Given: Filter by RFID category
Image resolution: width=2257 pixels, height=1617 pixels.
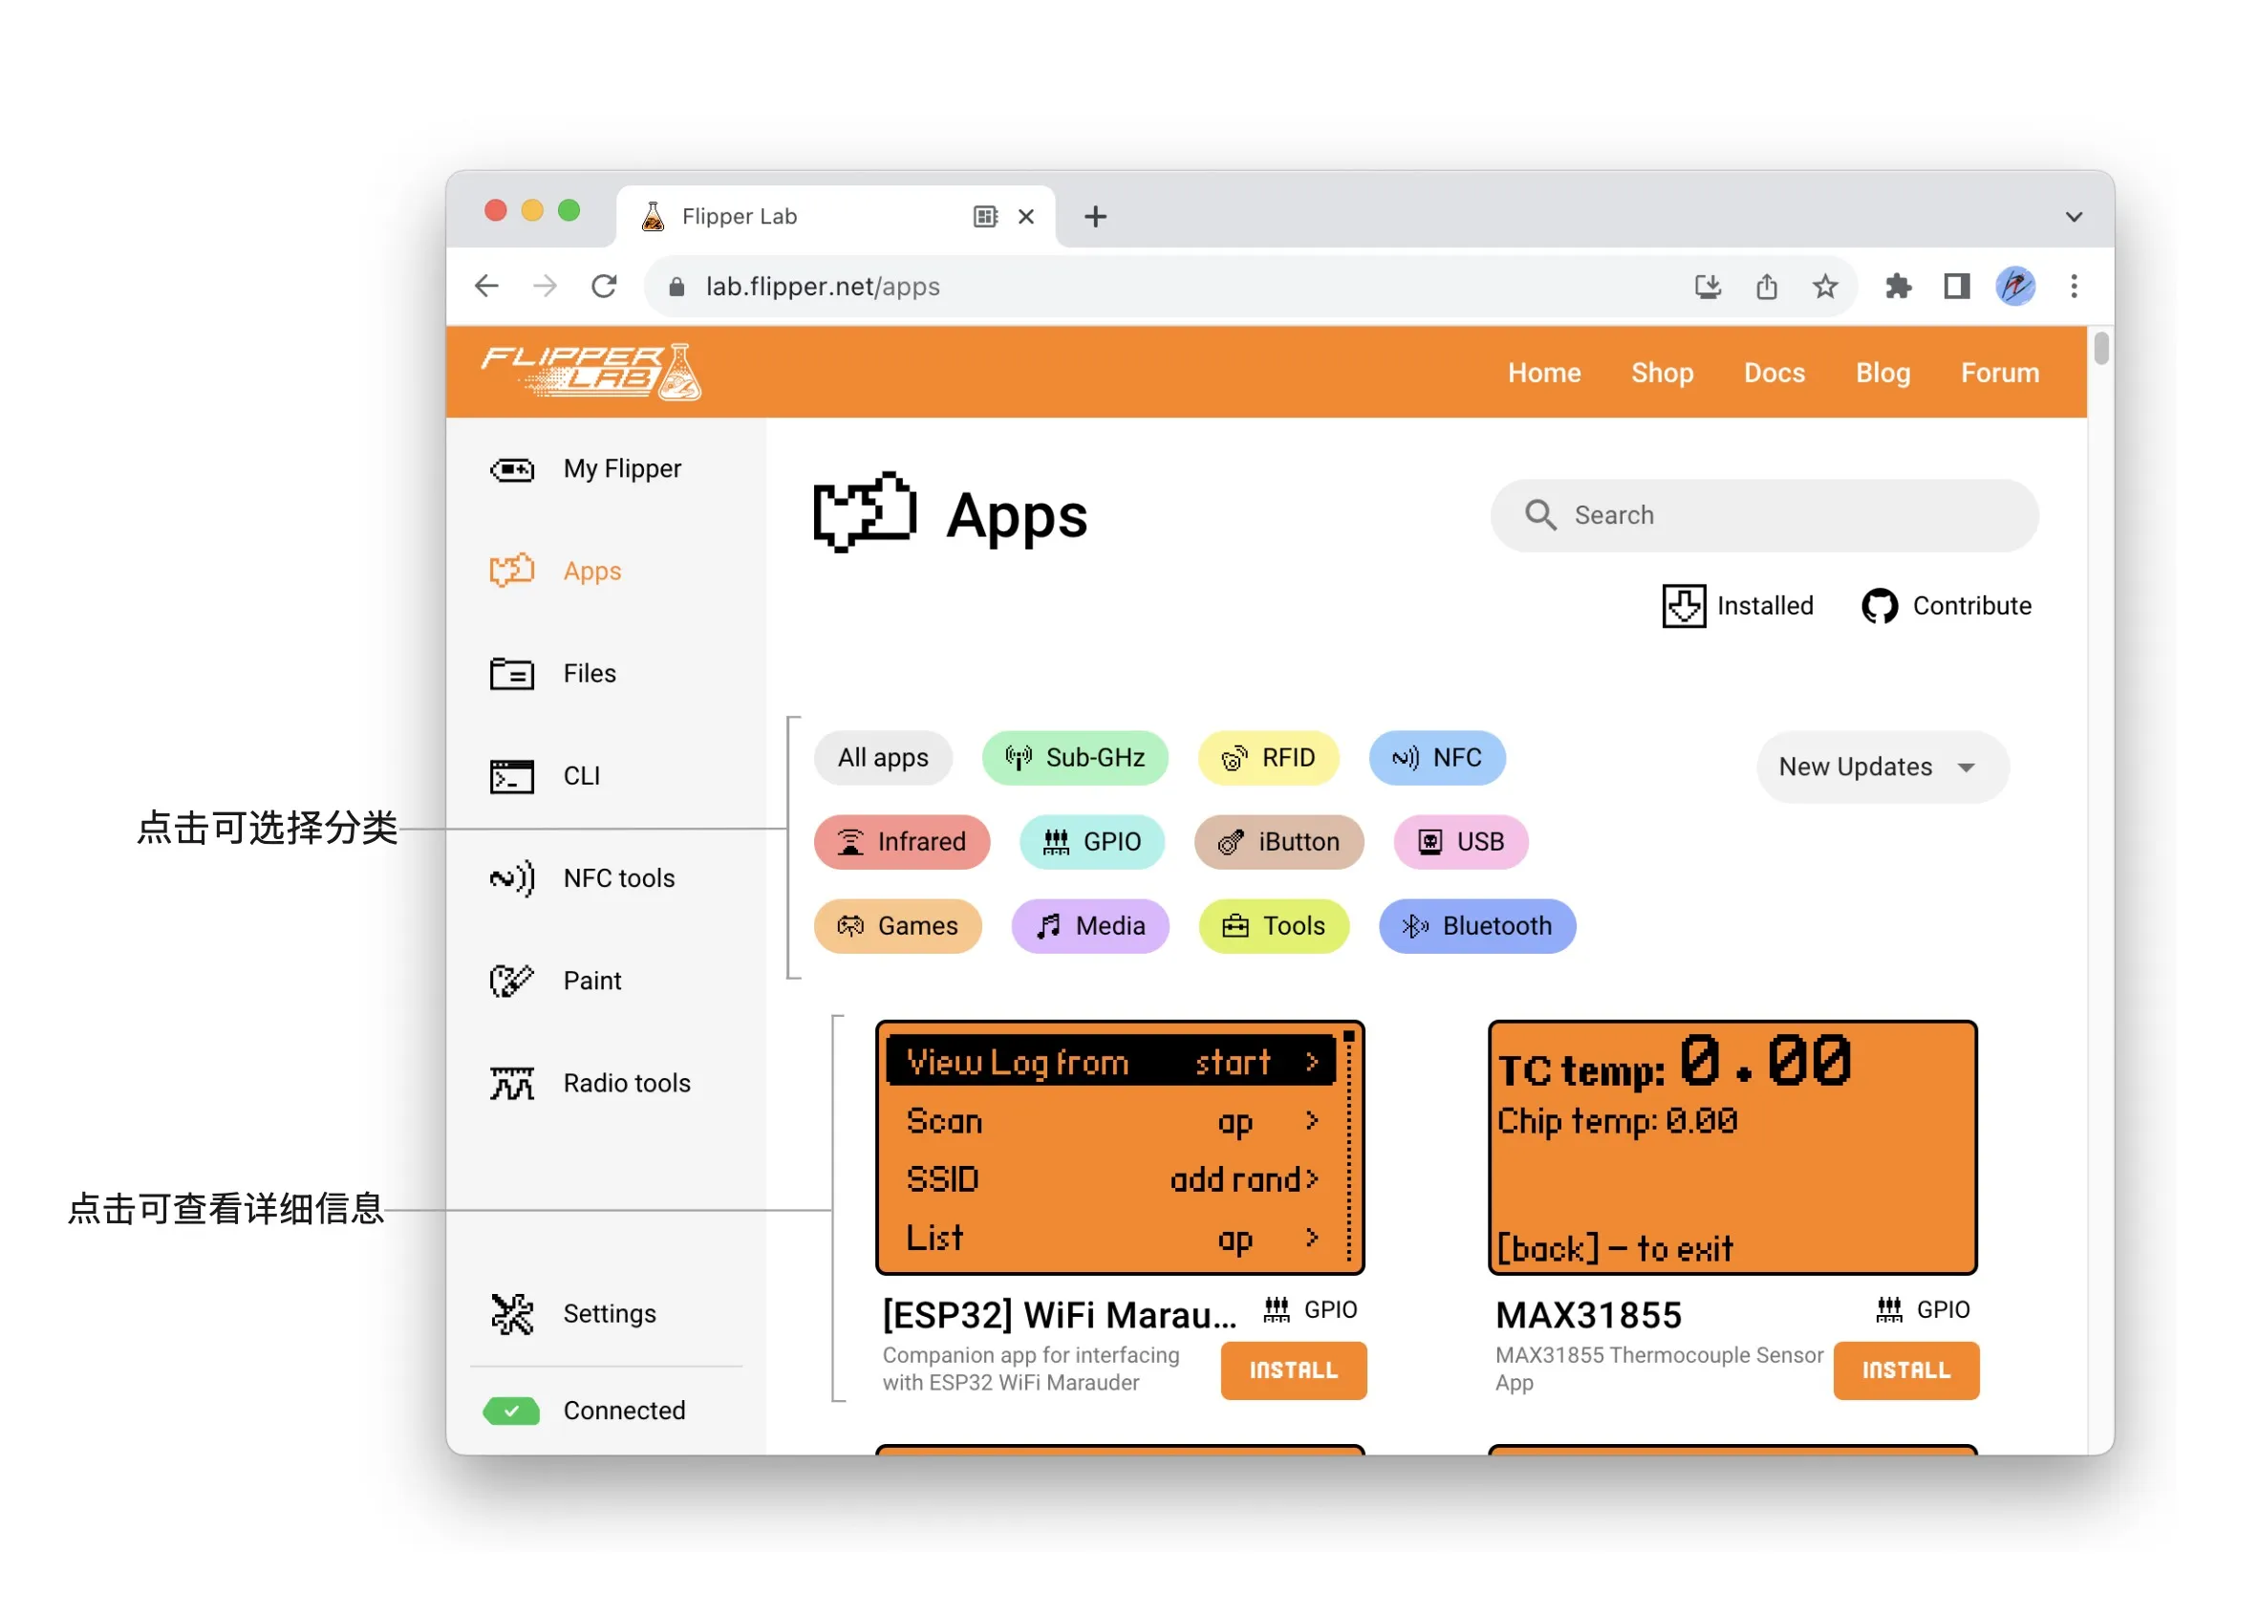Looking at the screenshot, I should tap(1268, 758).
